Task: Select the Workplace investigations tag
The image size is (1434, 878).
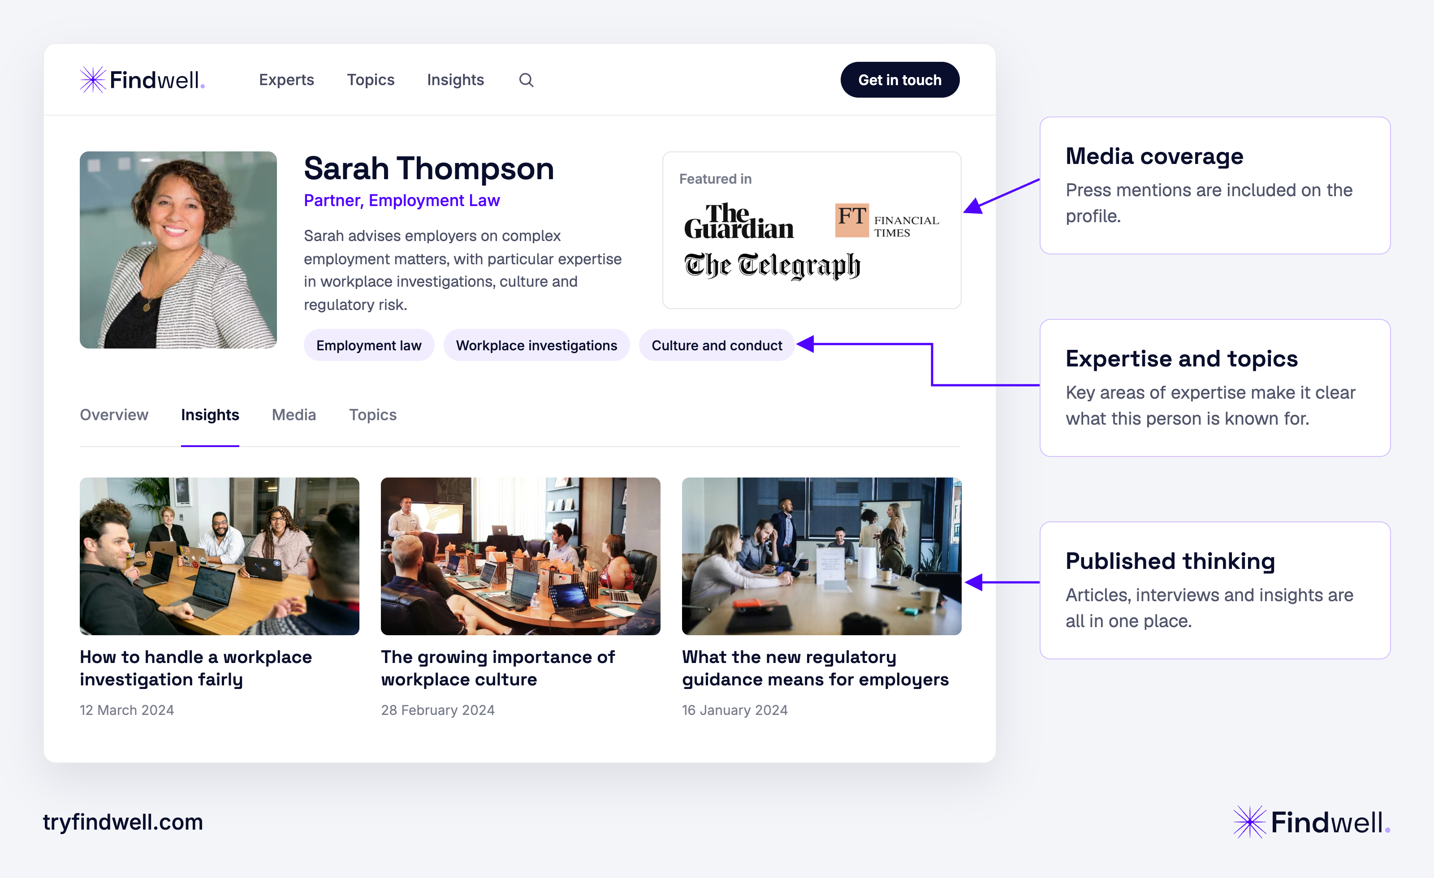Action: [x=536, y=345]
